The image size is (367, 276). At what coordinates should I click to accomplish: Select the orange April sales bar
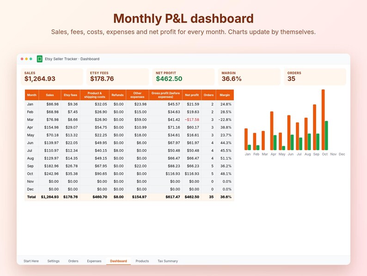pyautogui.click(x=272, y=131)
